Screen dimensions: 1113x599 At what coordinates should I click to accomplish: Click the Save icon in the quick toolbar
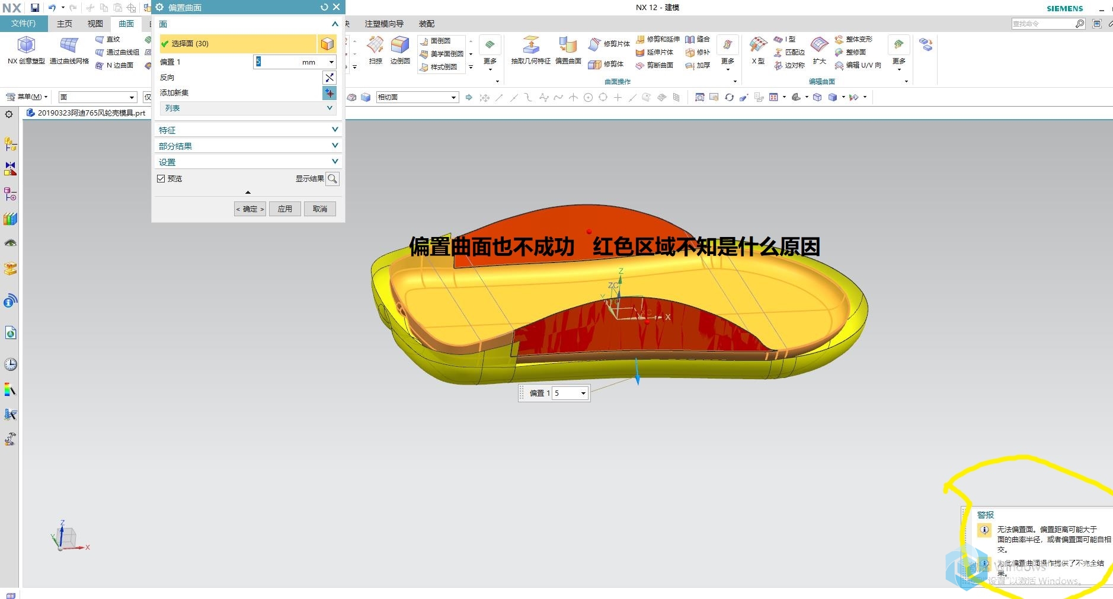coord(35,8)
